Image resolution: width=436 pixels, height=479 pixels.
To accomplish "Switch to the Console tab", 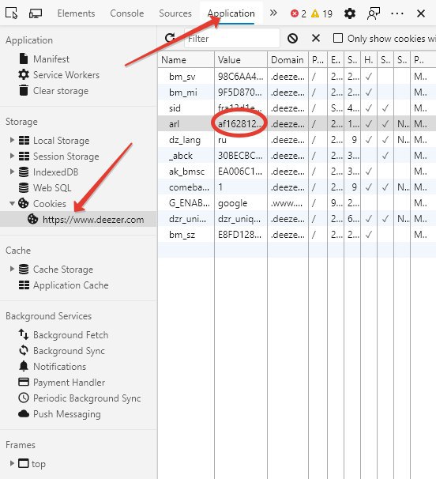I will click(x=126, y=13).
